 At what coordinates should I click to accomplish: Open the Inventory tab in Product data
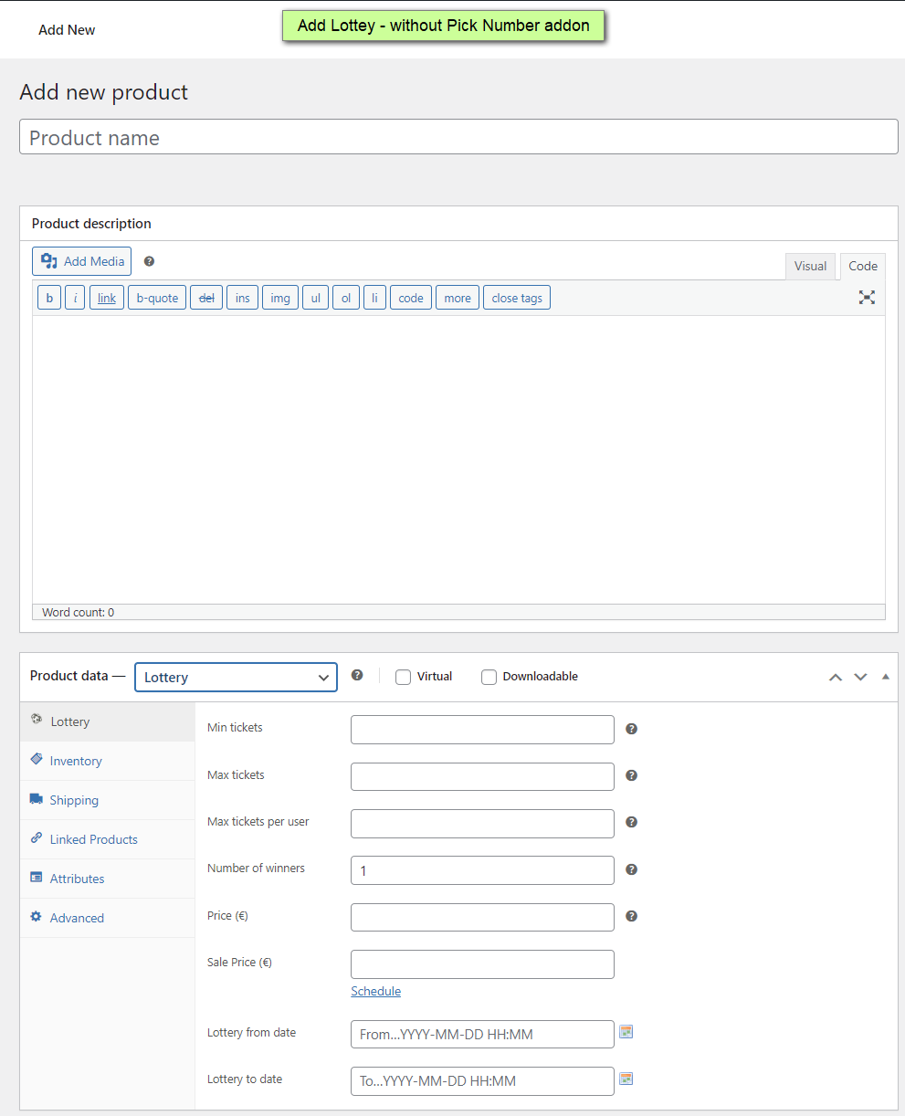point(76,761)
